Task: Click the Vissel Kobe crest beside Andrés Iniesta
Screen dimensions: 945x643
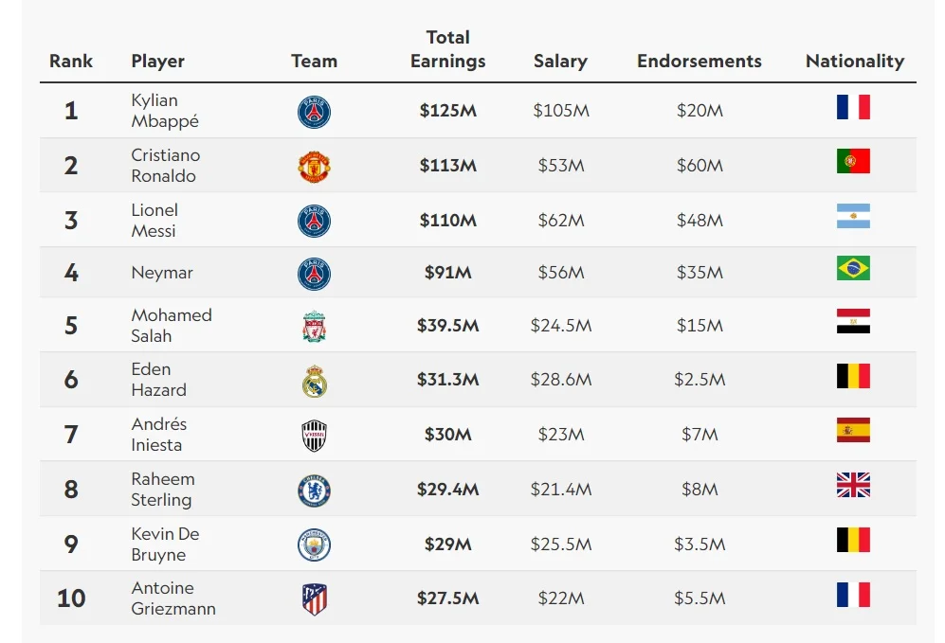Action: (314, 436)
